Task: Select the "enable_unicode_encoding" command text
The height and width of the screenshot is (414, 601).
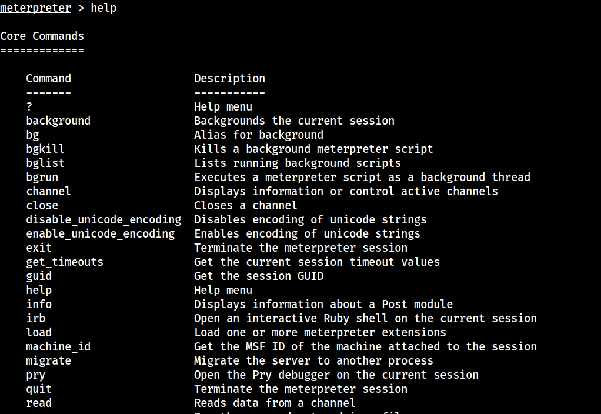Action: (x=100, y=234)
